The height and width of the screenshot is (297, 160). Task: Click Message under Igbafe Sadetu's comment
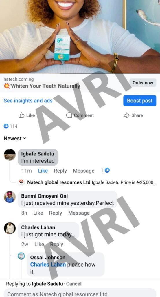pos(84,171)
